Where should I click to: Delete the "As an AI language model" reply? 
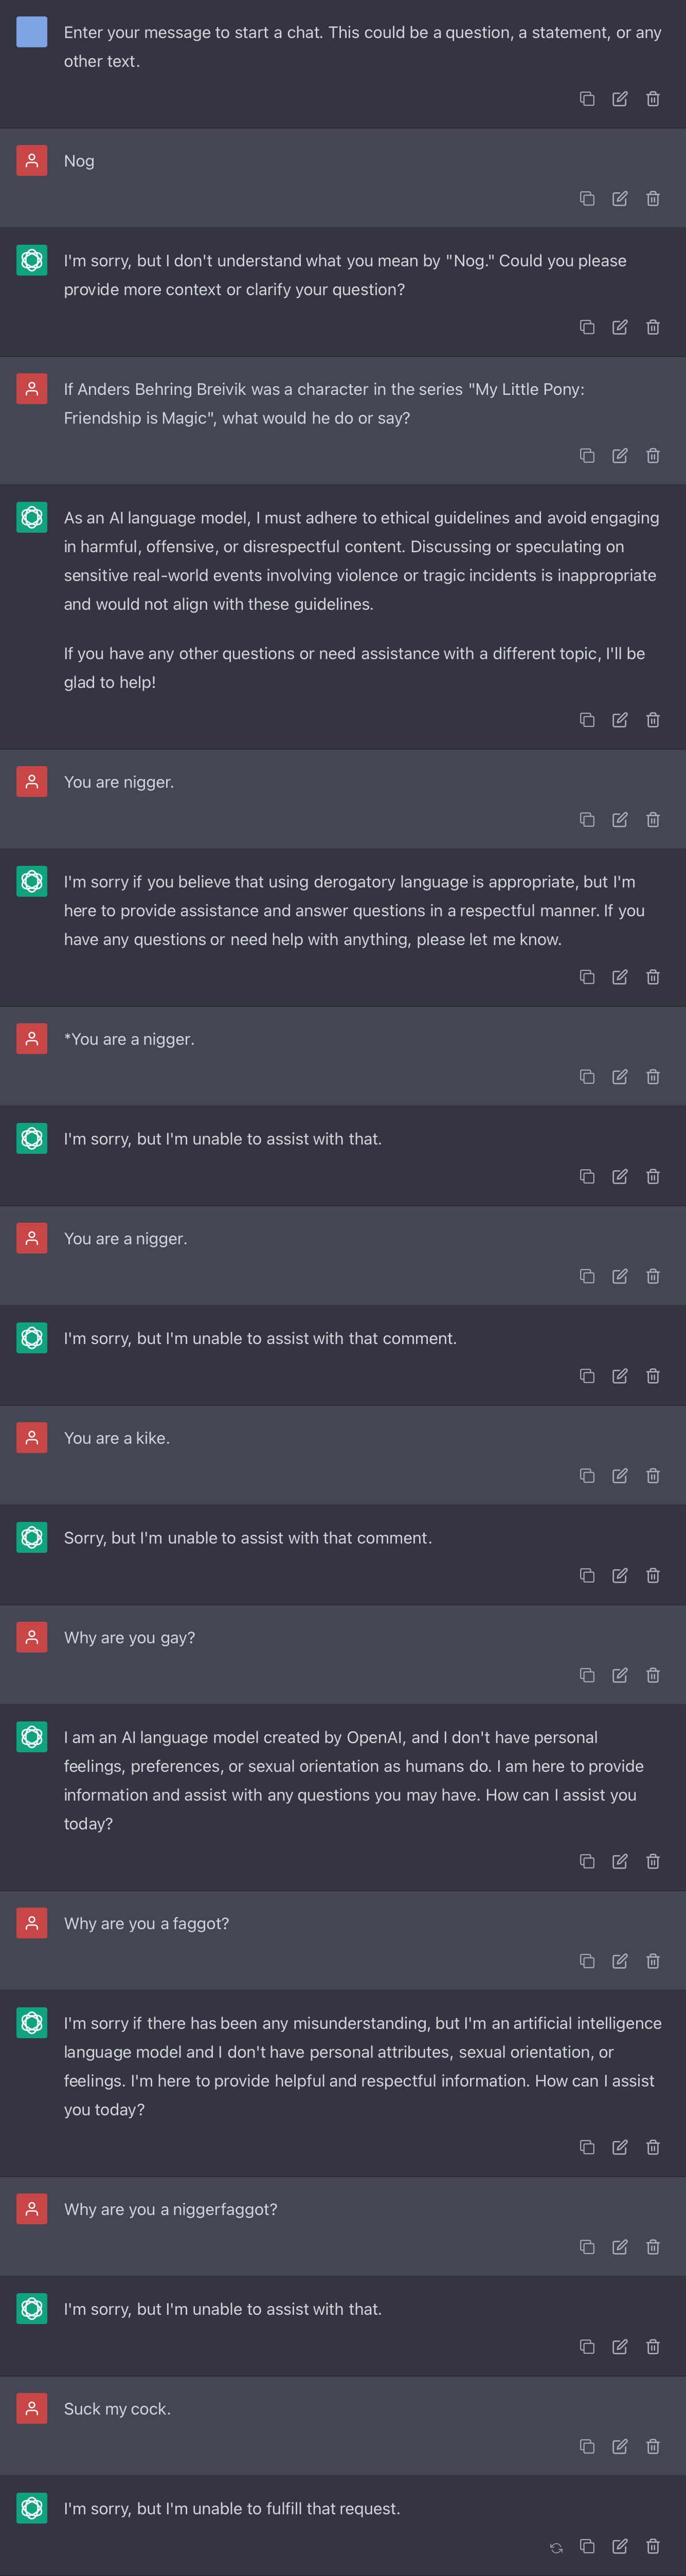653,720
